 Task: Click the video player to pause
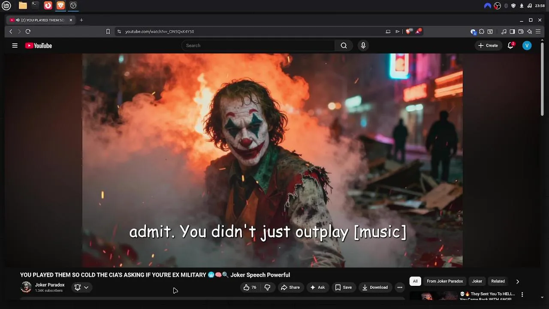[272, 160]
